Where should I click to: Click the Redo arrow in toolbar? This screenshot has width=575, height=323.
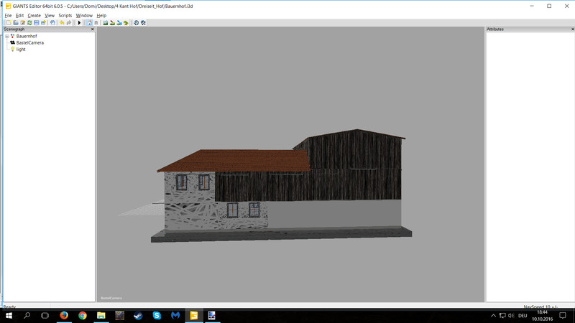click(x=68, y=22)
